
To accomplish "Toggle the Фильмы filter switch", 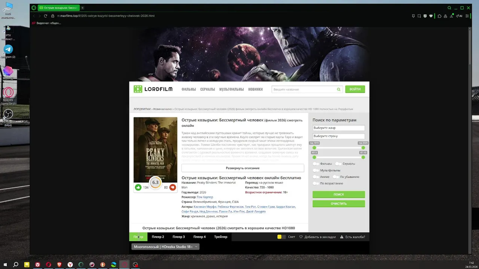I will (316, 164).
